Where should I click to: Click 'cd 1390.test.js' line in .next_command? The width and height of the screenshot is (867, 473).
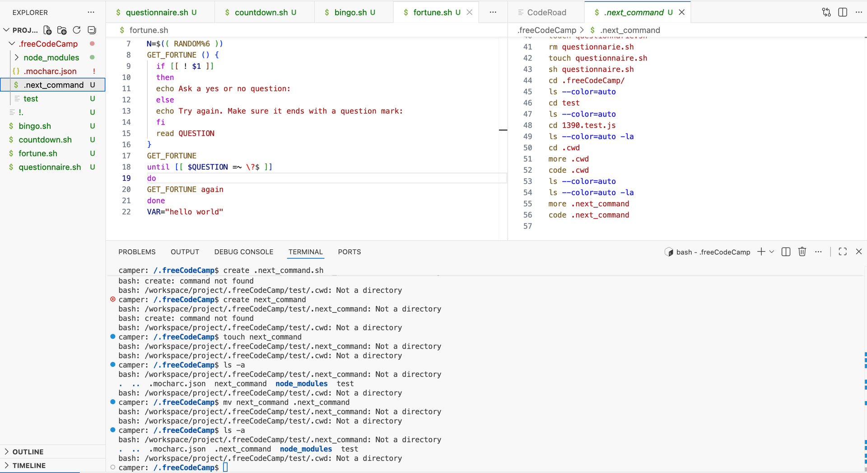tap(582, 125)
